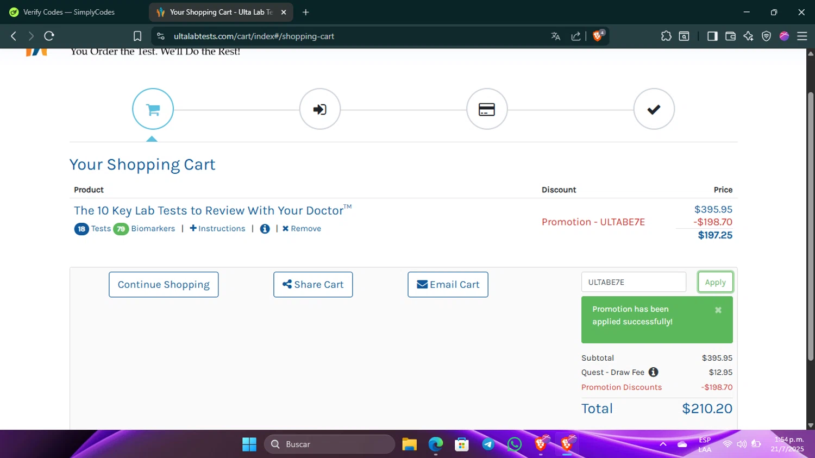
Task: Remove the product from cart
Action: click(x=302, y=229)
